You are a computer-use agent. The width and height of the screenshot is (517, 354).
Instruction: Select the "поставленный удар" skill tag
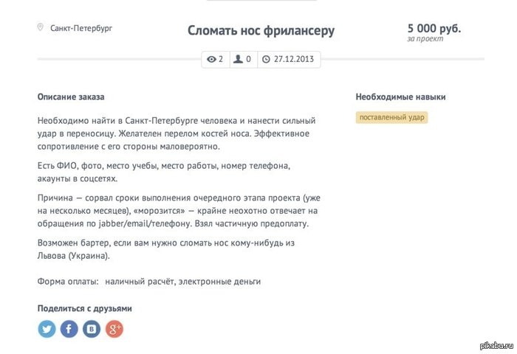click(x=391, y=117)
